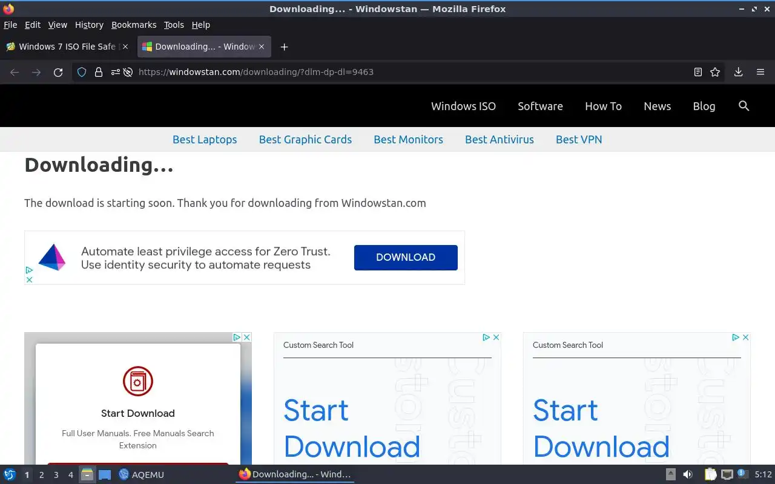Click the Firefox Downloading taskbar entry
The width and height of the screenshot is (775, 484).
pyautogui.click(x=295, y=474)
